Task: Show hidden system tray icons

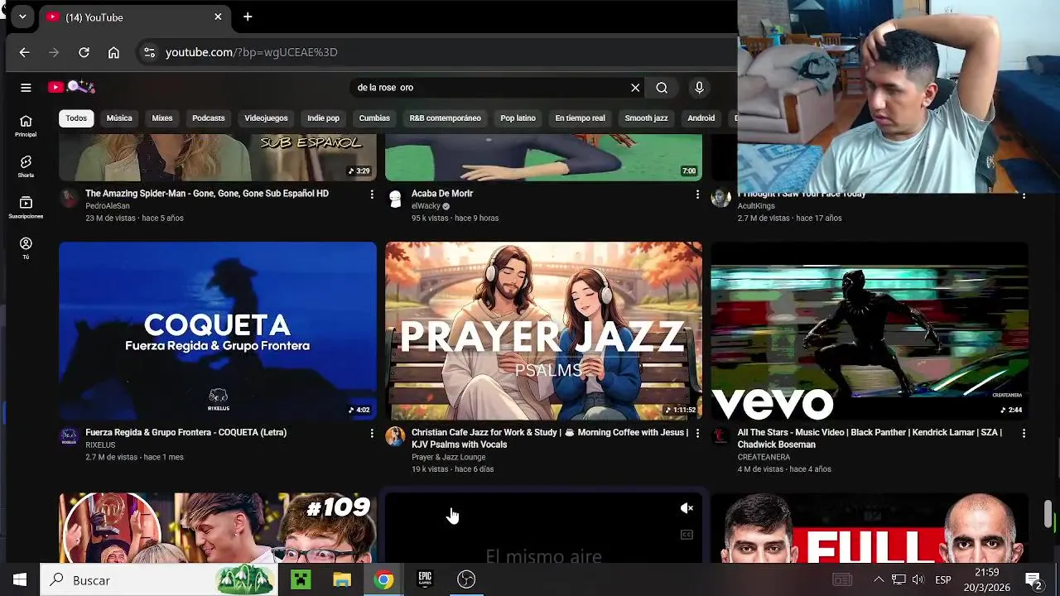Action: (879, 579)
